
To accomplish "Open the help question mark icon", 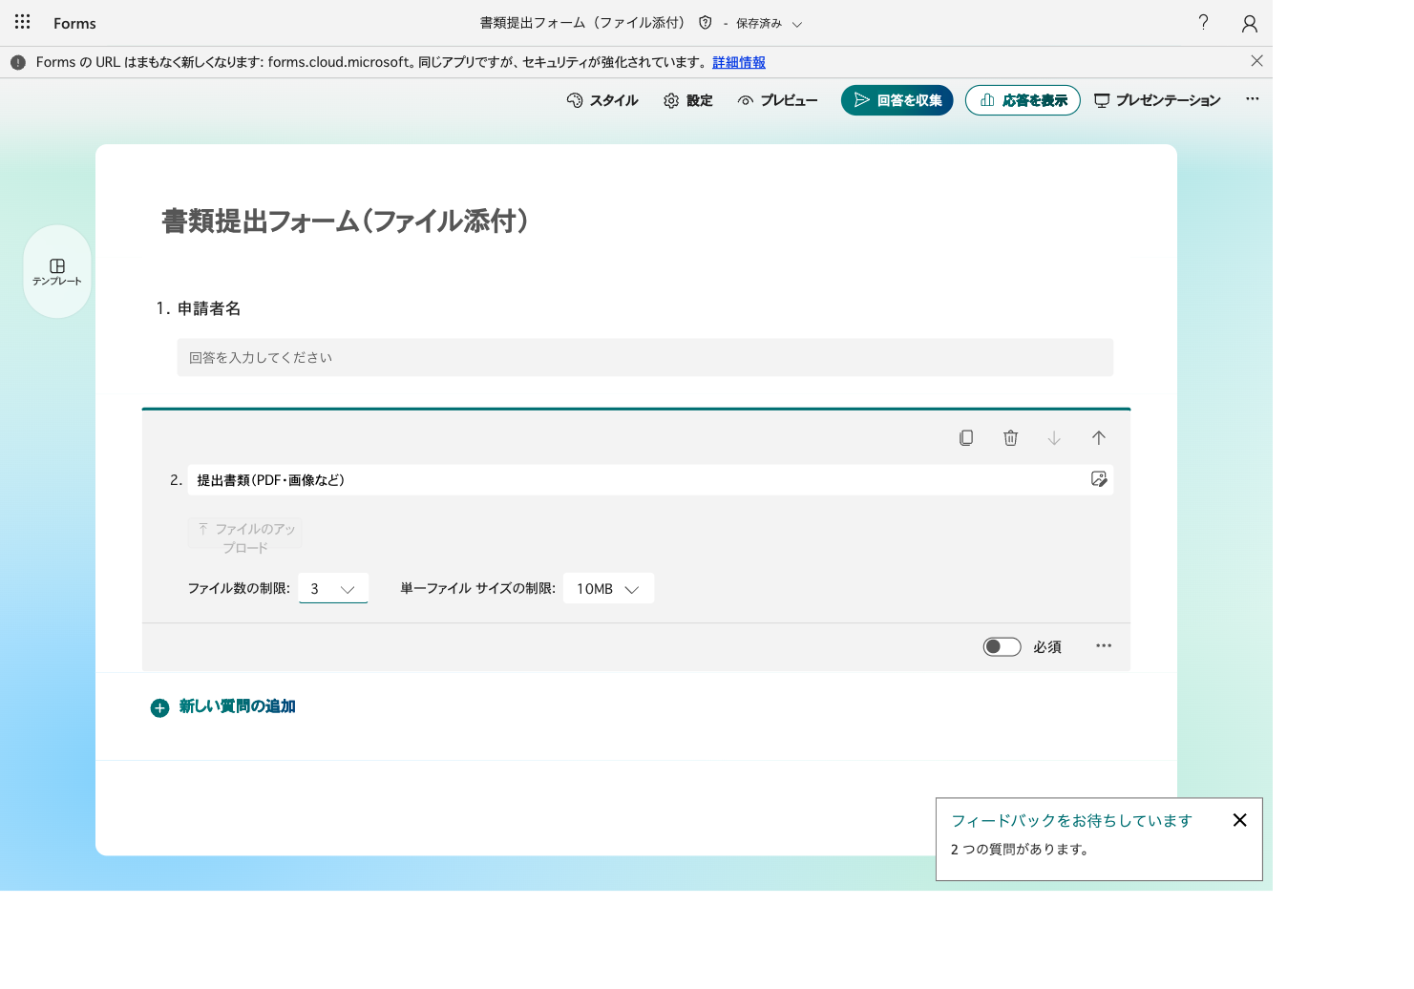I will pos(1203,22).
